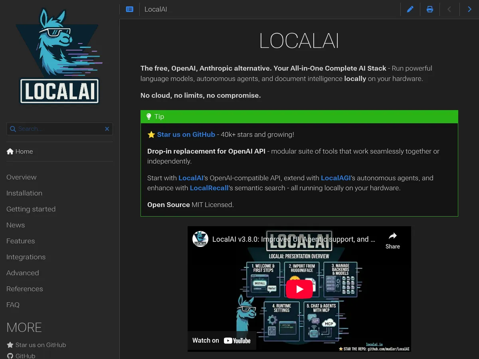Click the LocalAI channel avatar on the video
The image size is (479, 359).
(x=200, y=239)
